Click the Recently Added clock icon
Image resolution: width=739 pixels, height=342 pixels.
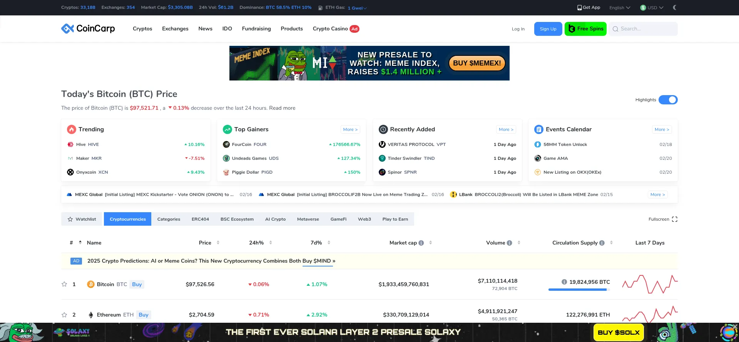click(x=383, y=129)
